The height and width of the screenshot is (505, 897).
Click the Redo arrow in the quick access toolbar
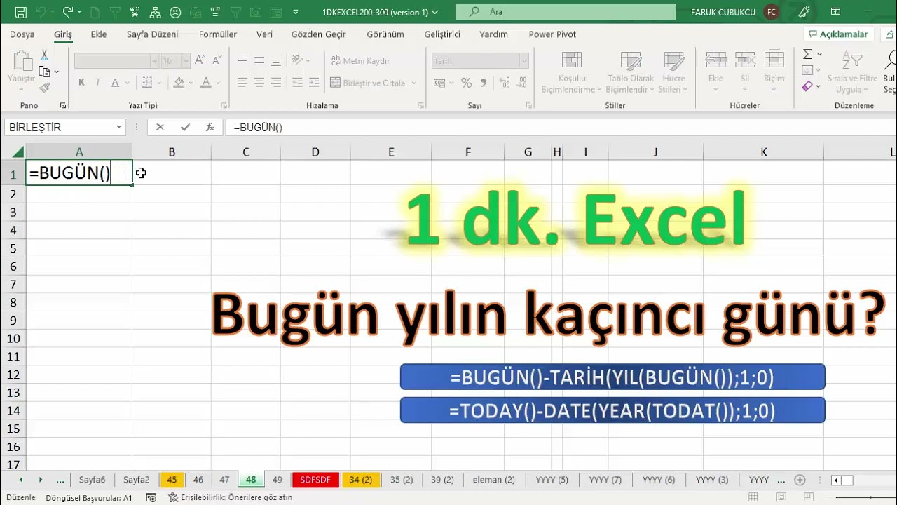tap(68, 12)
